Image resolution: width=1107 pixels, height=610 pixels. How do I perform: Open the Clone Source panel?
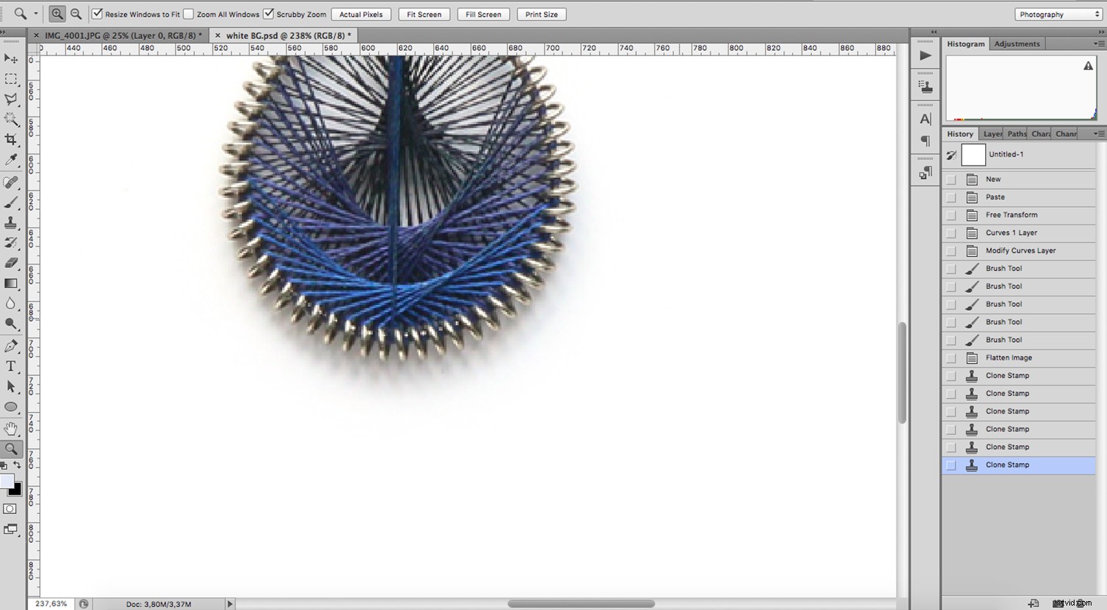click(927, 86)
